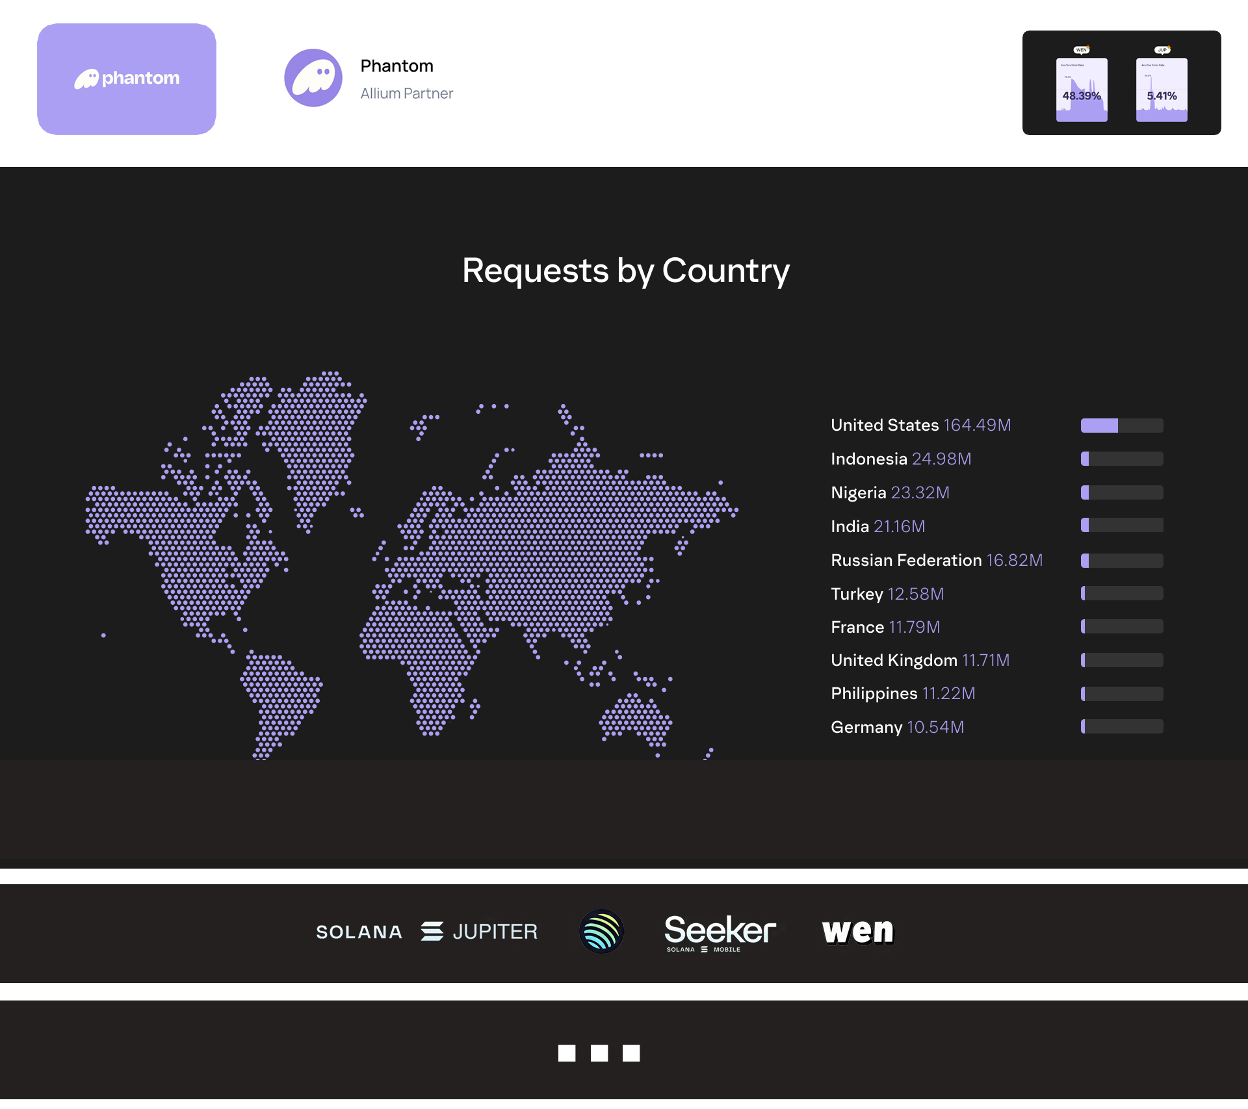Viewport: 1248px width, 1109px height.
Task: Click the Seeker Solana Mobile logo
Action: (x=720, y=932)
